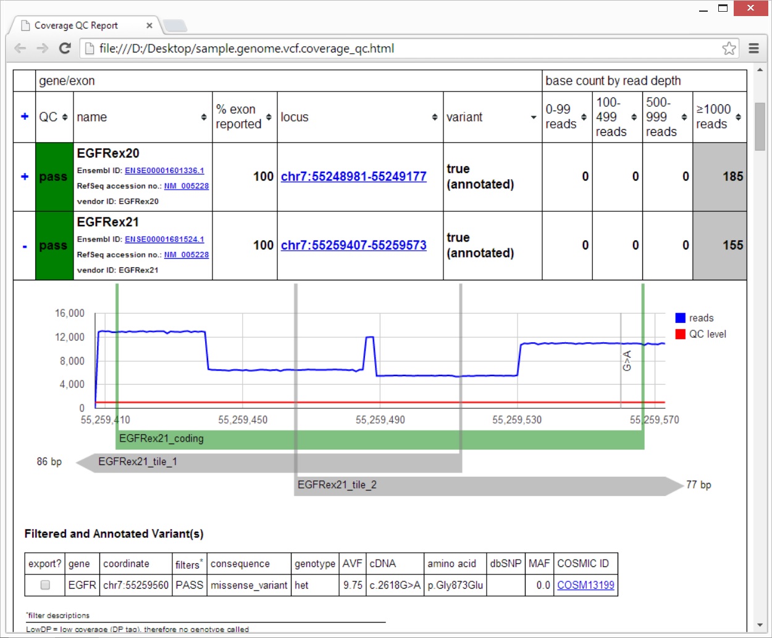Sort by the % exon reported column

(268, 117)
